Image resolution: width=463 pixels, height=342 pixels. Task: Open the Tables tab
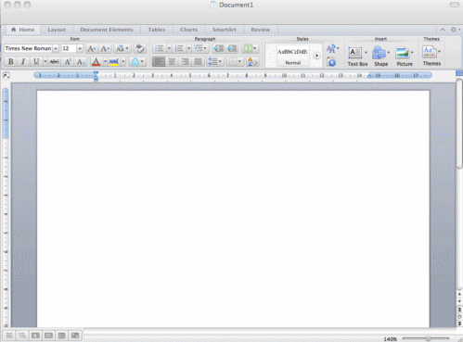[x=157, y=30]
